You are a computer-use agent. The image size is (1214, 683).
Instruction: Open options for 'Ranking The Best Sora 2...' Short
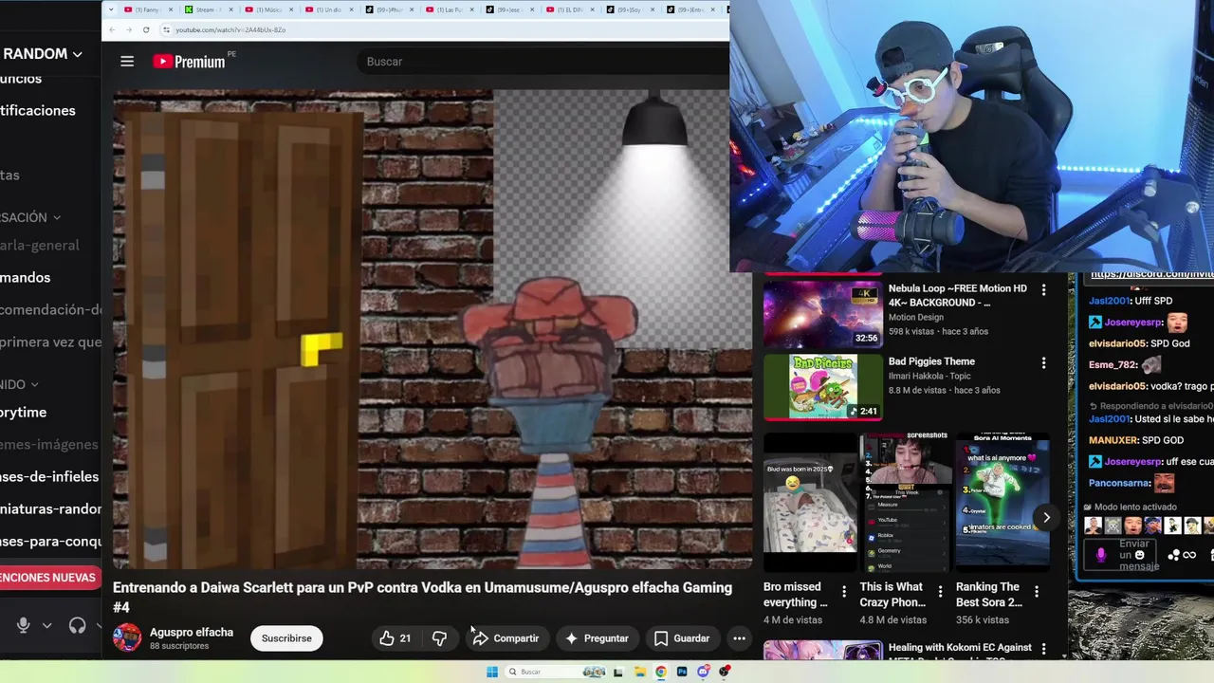click(1036, 592)
